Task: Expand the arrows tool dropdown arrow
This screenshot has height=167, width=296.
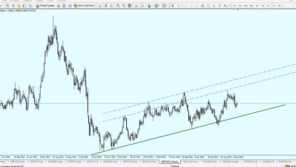Action: pyautogui.click(x=228, y=6)
